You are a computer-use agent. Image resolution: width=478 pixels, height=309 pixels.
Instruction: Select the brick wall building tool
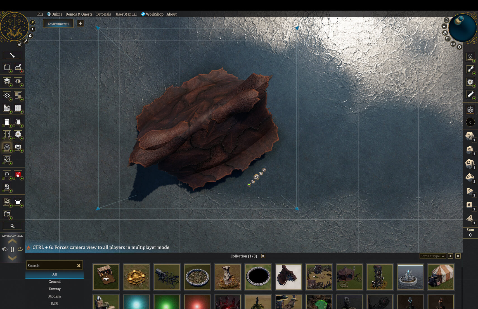(7, 108)
